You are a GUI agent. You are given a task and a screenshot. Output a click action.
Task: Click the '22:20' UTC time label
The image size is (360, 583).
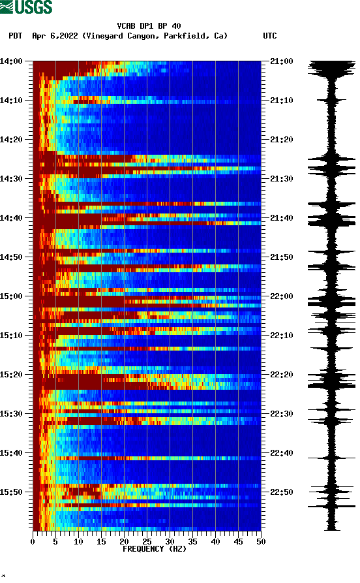click(282, 375)
